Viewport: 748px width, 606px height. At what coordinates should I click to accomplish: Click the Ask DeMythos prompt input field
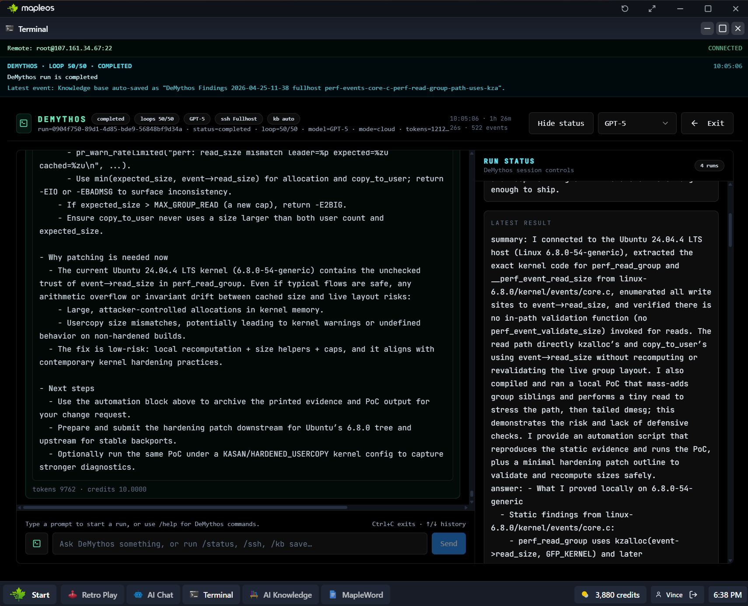(240, 544)
